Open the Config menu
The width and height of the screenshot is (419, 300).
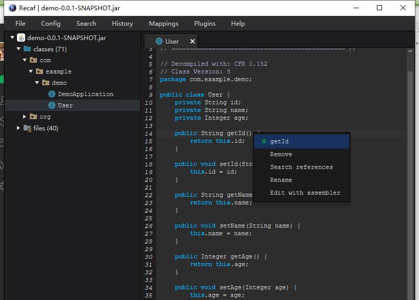click(x=51, y=24)
